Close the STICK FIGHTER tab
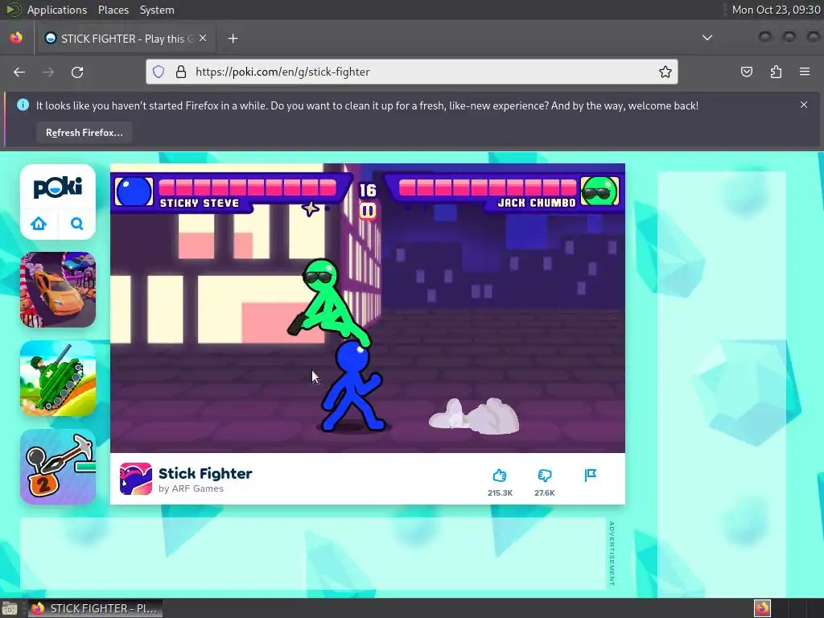The width and height of the screenshot is (824, 618). click(203, 39)
